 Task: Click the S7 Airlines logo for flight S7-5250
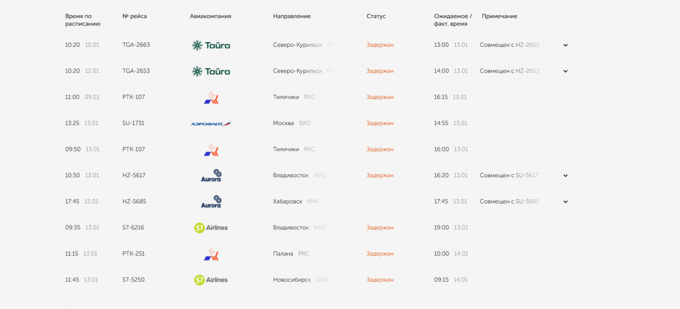[211, 280]
